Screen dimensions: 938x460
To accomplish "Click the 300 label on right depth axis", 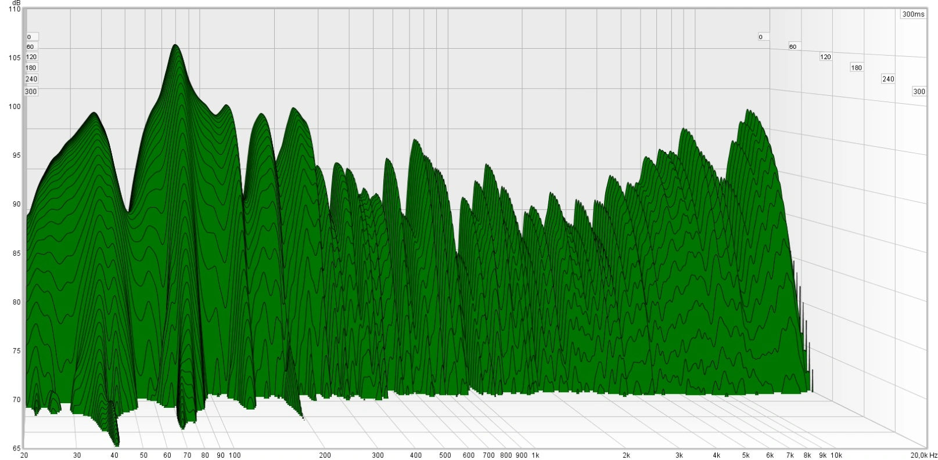I will [919, 92].
